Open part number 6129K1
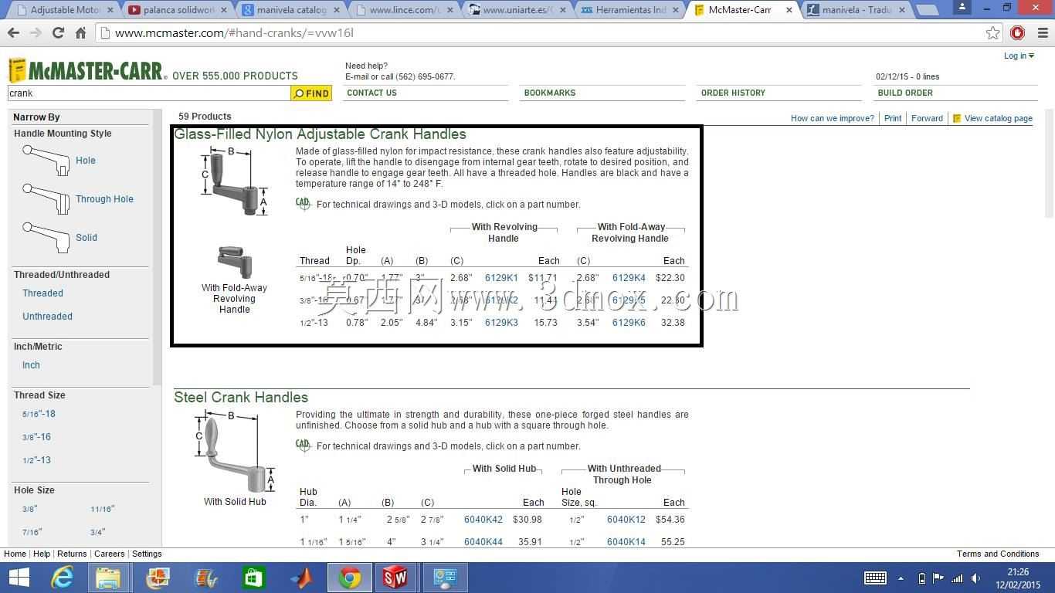Viewport: 1055px width, 593px height. [x=501, y=278]
